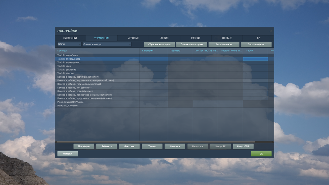Click the scrollbar's right arrow
Viewport: 329px width, 185px height.
[x=273, y=142]
